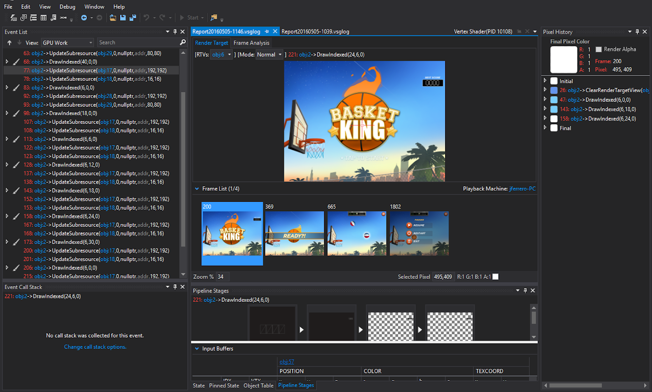Open the GPU Work view dropdown
This screenshot has width=652, height=392.
(x=67, y=43)
